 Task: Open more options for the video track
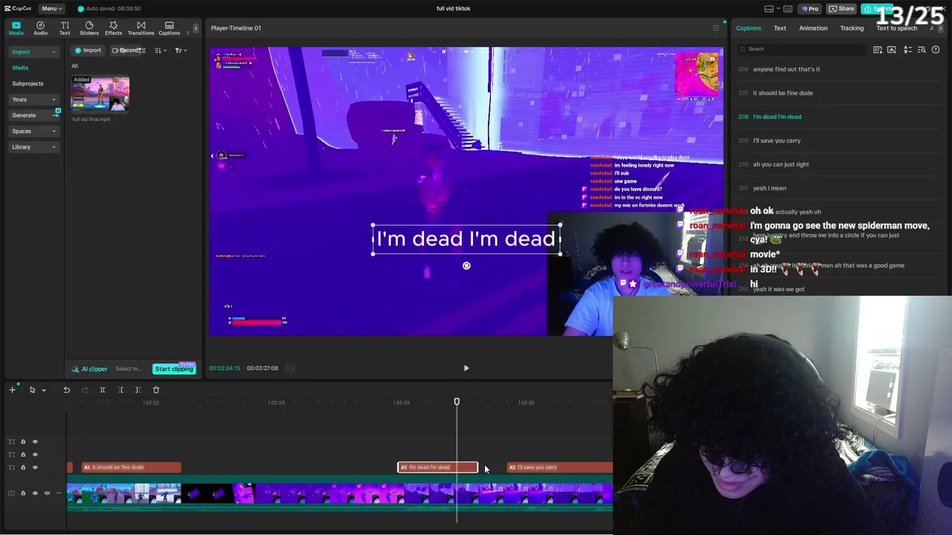pyautogui.click(x=59, y=493)
